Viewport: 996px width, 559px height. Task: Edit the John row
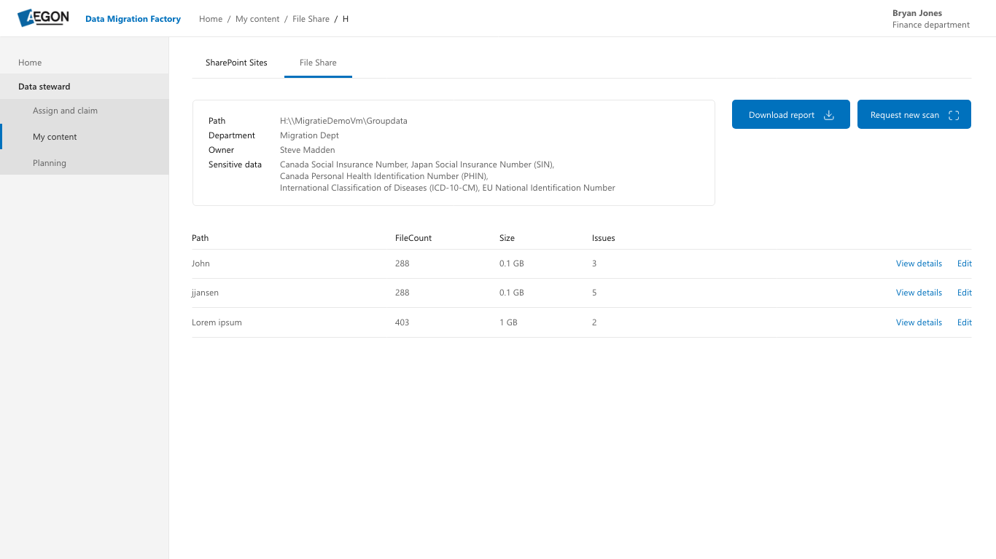coord(965,263)
